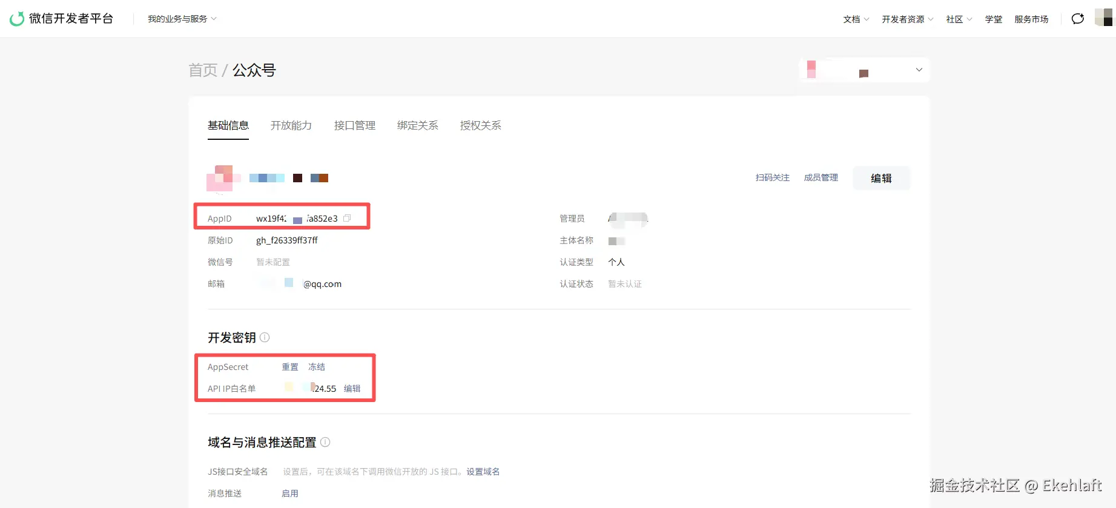Open 学堂 in top navigation
1116x508 pixels.
point(994,19)
